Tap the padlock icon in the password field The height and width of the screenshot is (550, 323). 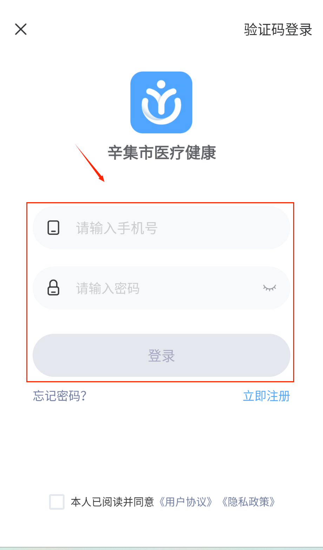(x=53, y=288)
